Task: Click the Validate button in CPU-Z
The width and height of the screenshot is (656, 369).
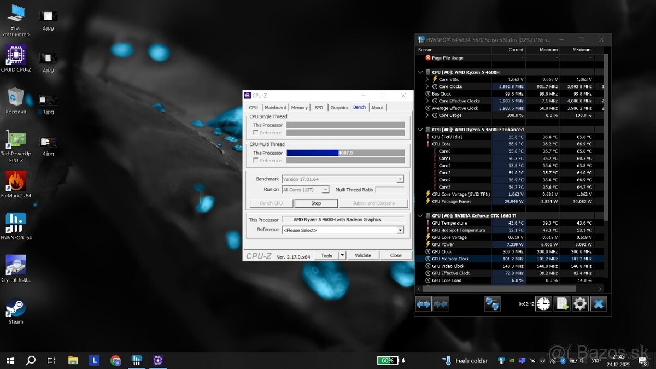Action: click(x=363, y=255)
